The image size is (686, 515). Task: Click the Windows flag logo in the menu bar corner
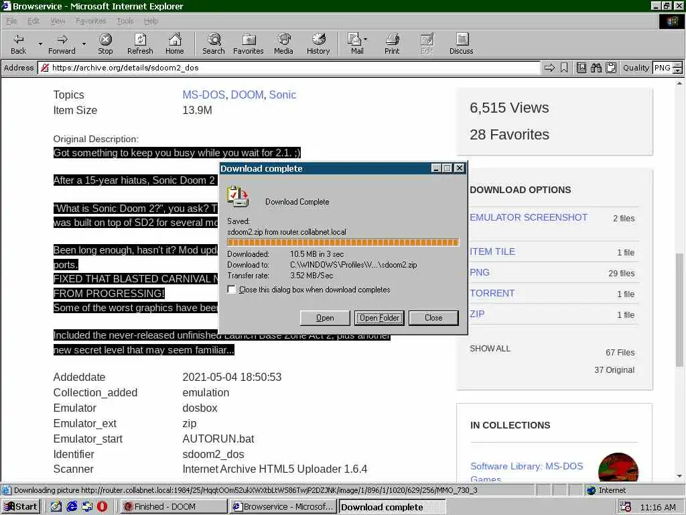(x=672, y=21)
